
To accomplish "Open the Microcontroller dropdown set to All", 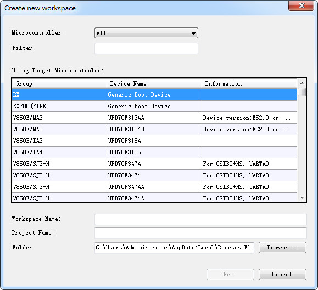I will (x=146, y=33).
